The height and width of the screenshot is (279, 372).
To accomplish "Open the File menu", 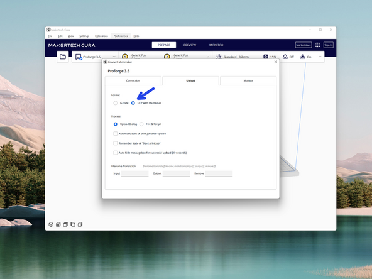I will (50, 36).
